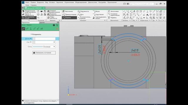This screenshot has height=105, width=188.
Task: Select the Надпись text tool
Action: [112, 17]
